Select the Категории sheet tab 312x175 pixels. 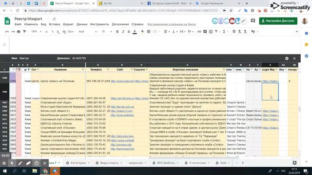pos(78,163)
